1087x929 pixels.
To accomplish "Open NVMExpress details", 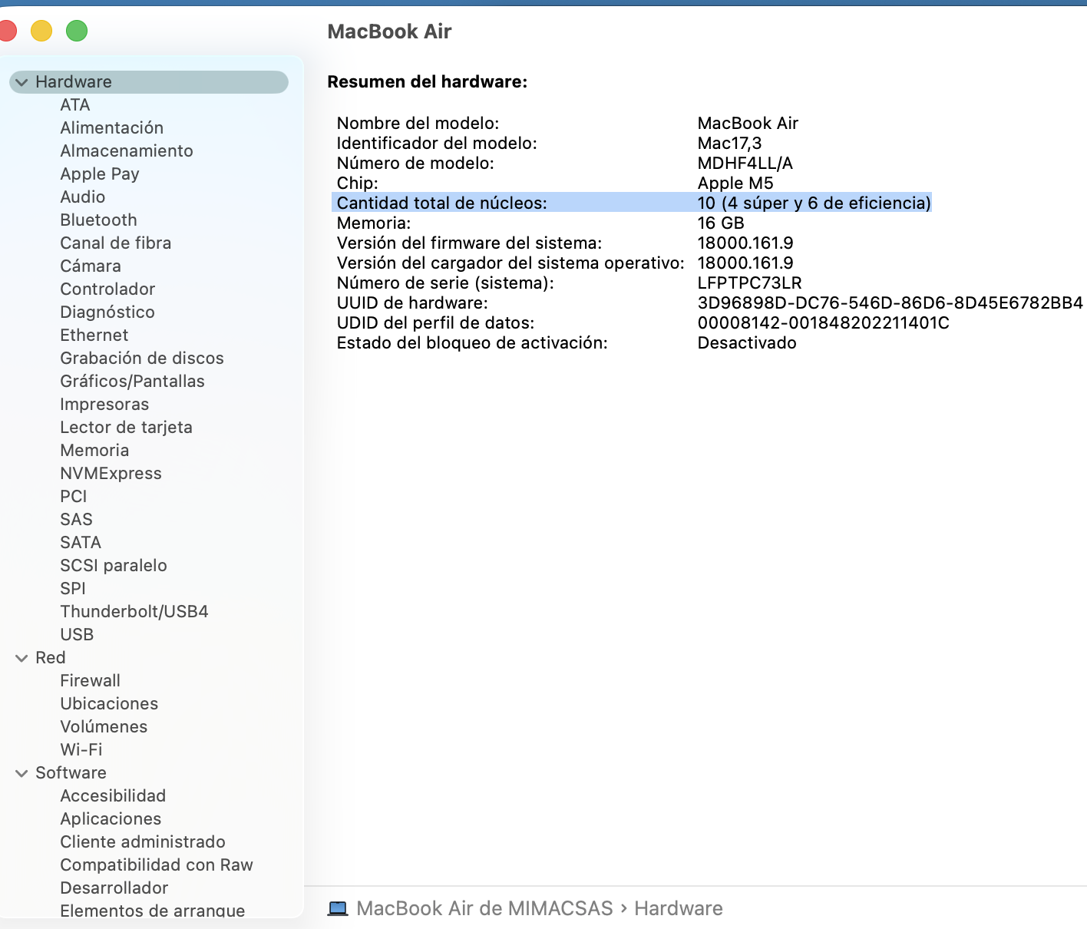I will [111, 474].
